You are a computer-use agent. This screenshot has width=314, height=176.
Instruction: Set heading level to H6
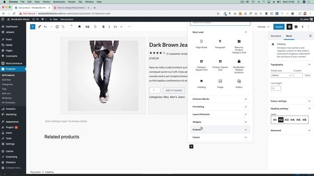click(304, 120)
